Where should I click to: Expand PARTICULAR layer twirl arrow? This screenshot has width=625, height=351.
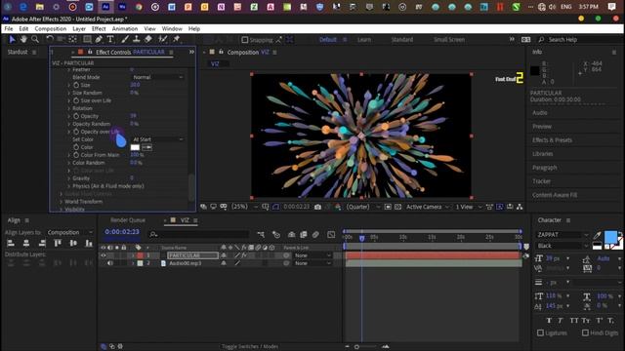pos(133,255)
